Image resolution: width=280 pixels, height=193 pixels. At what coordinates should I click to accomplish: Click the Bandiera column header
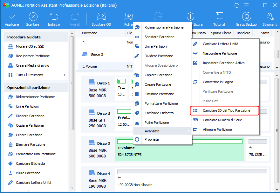243,33
